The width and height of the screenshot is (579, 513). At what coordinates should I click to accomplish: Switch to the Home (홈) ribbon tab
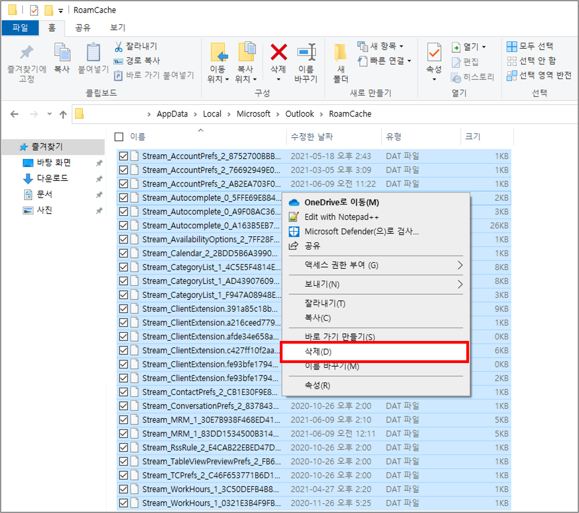52,28
